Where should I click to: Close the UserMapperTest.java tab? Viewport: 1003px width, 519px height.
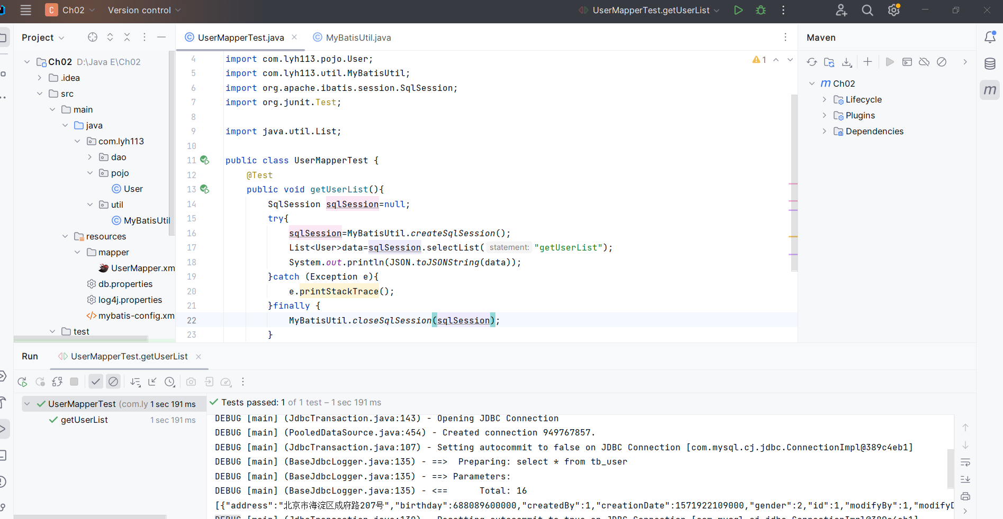294,37
